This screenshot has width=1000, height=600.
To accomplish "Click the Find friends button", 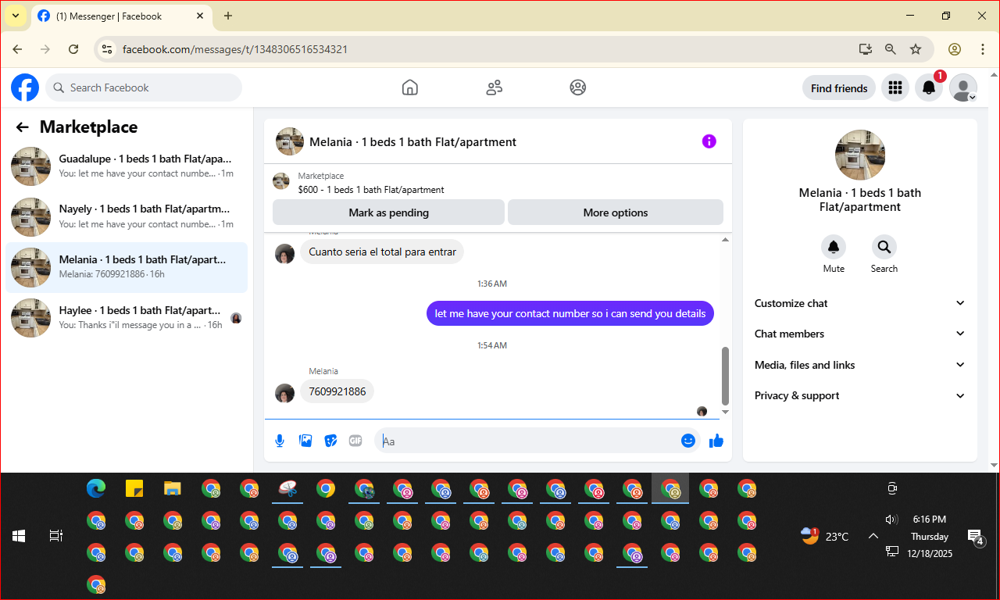I will (x=839, y=88).
